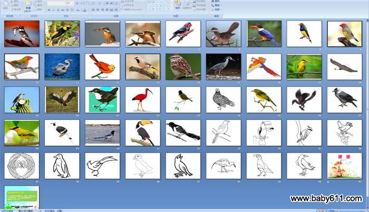Select slide 30 long-tailed magpie on ground

tap(102, 133)
